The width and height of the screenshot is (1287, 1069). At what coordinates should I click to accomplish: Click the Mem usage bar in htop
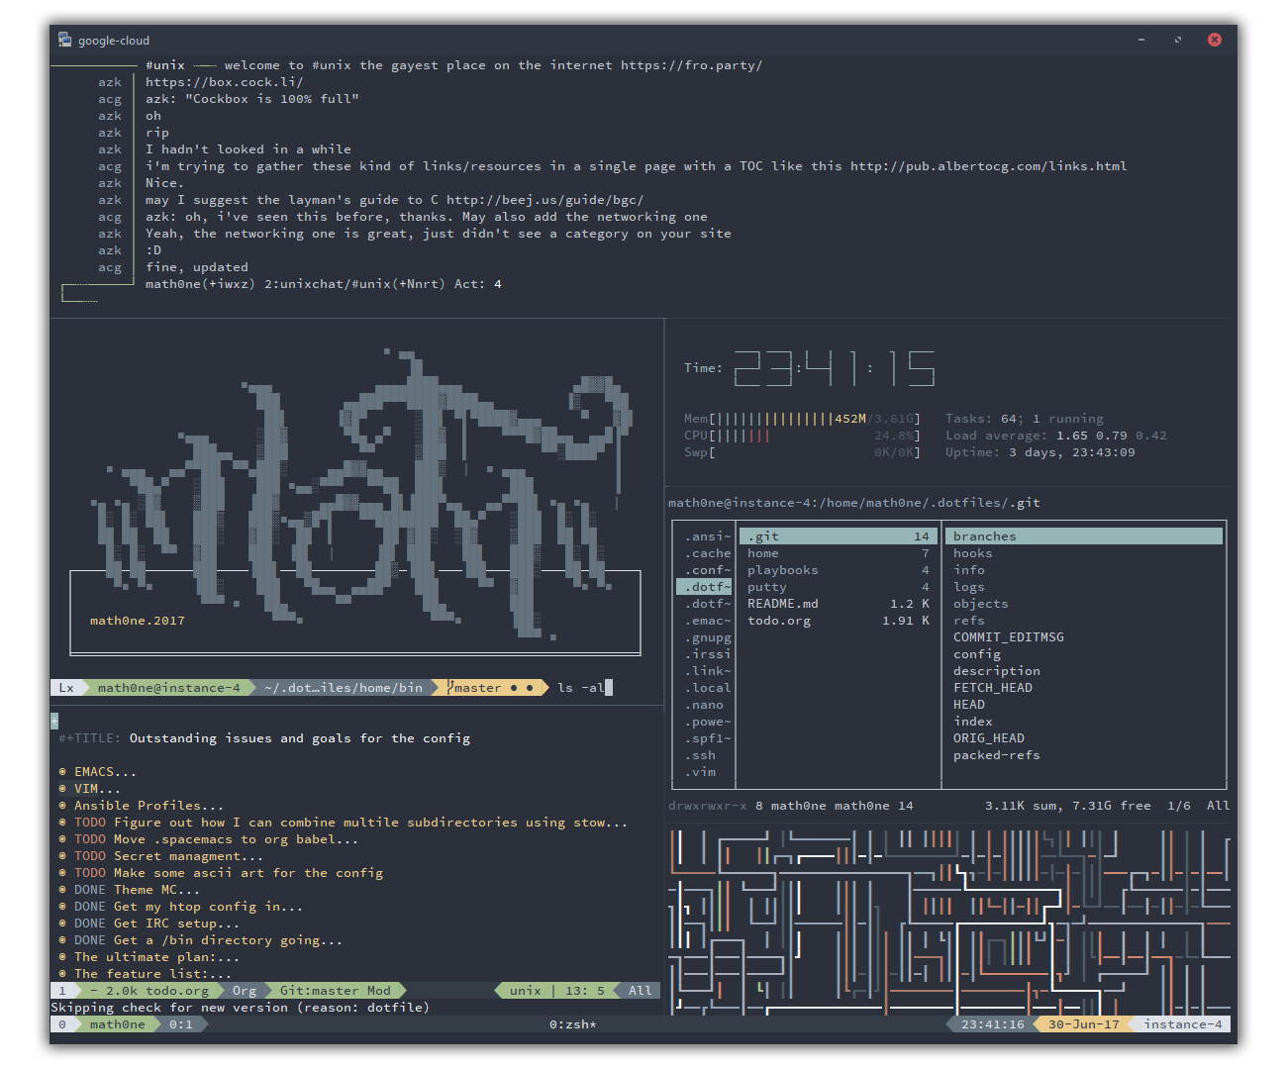(x=774, y=419)
